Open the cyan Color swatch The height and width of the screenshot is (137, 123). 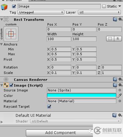point(81,96)
